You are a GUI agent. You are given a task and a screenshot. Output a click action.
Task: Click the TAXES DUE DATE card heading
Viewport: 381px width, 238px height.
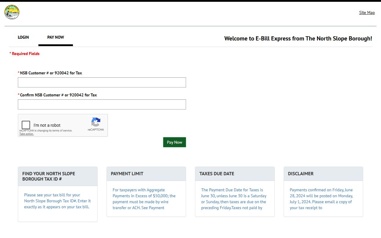pos(217,173)
